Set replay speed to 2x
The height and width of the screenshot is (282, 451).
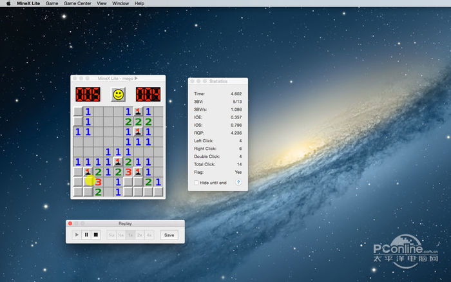(140, 235)
